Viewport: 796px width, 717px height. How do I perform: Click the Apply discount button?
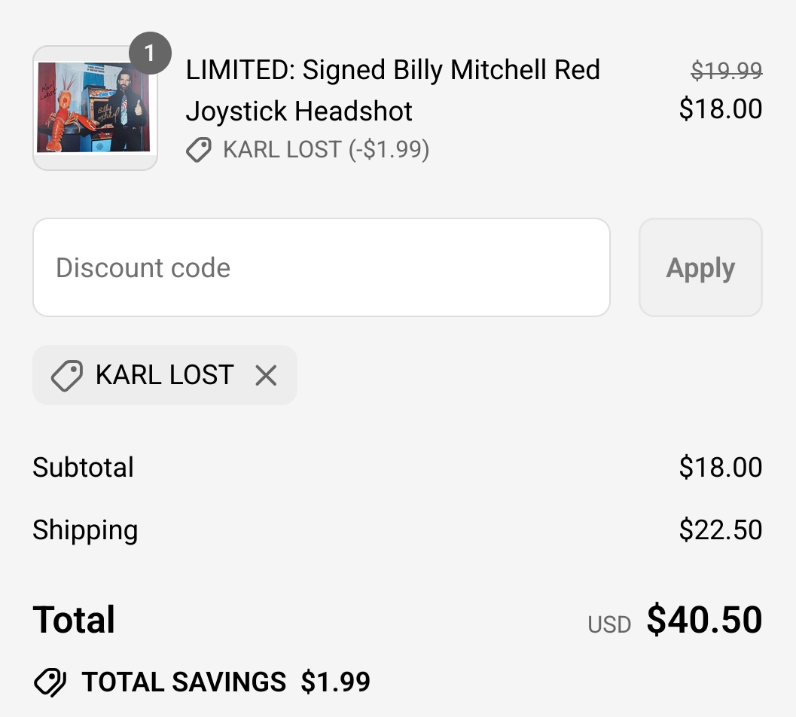700,267
